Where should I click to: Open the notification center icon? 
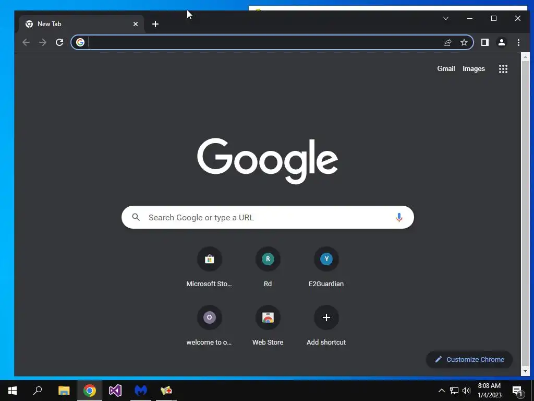(517, 391)
